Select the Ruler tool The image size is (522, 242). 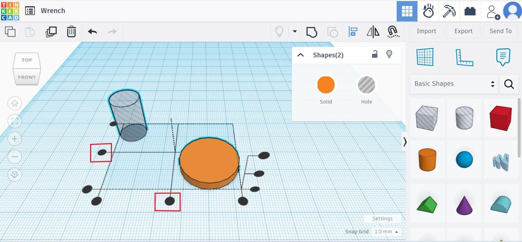(x=464, y=57)
